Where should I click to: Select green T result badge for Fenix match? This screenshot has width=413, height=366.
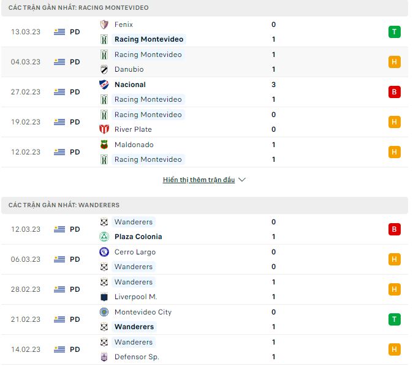(394, 32)
